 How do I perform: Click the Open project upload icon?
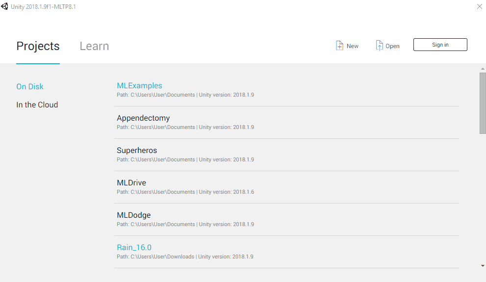(379, 46)
